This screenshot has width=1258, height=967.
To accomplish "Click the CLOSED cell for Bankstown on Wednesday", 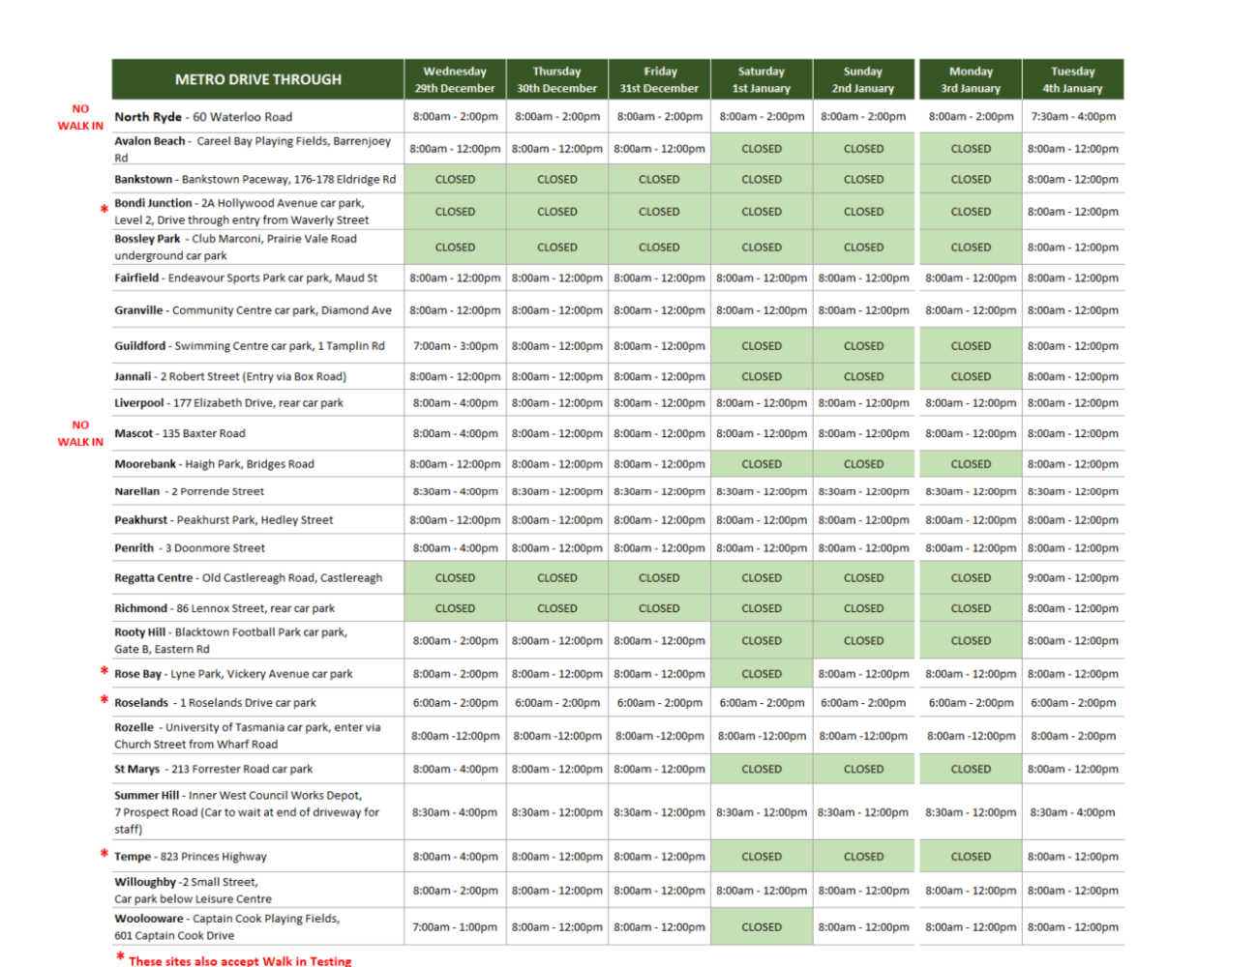I will [x=455, y=180].
